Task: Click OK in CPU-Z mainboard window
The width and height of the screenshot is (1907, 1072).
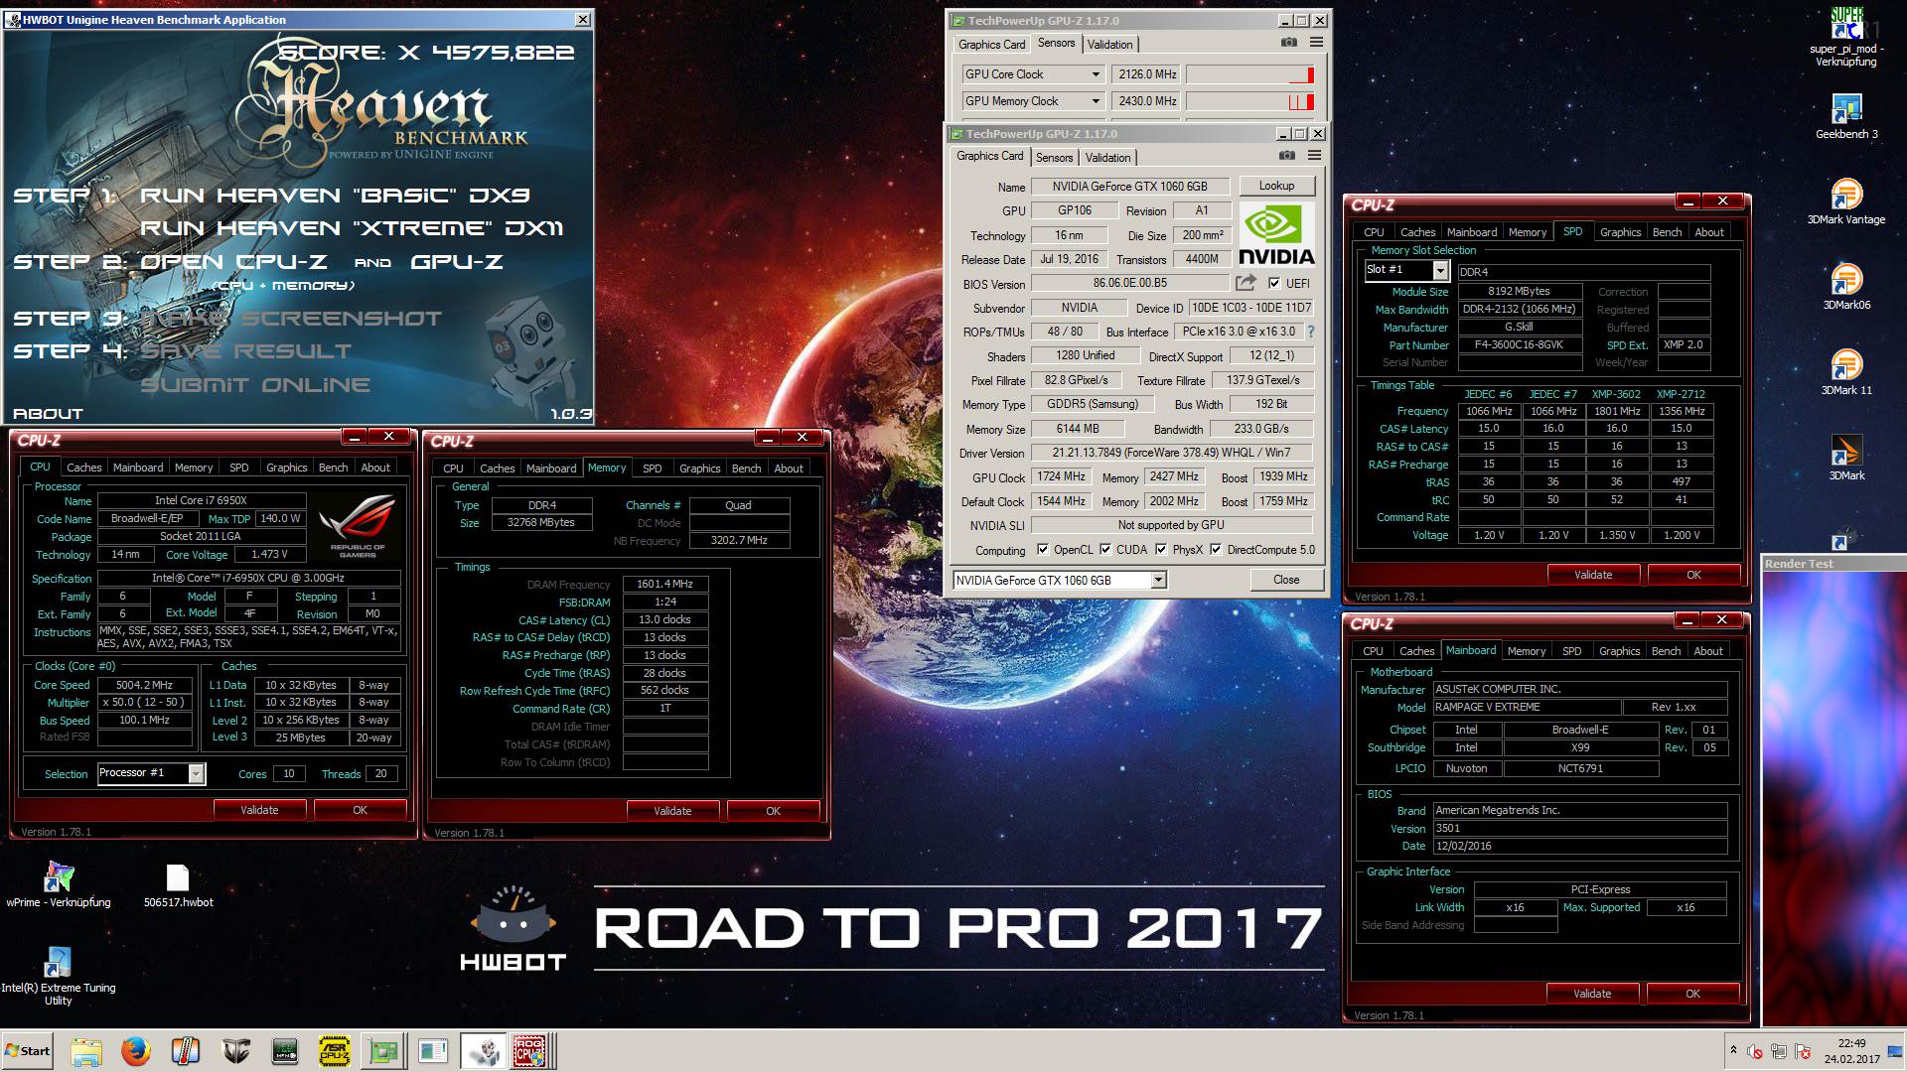Action: [x=1692, y=994]
